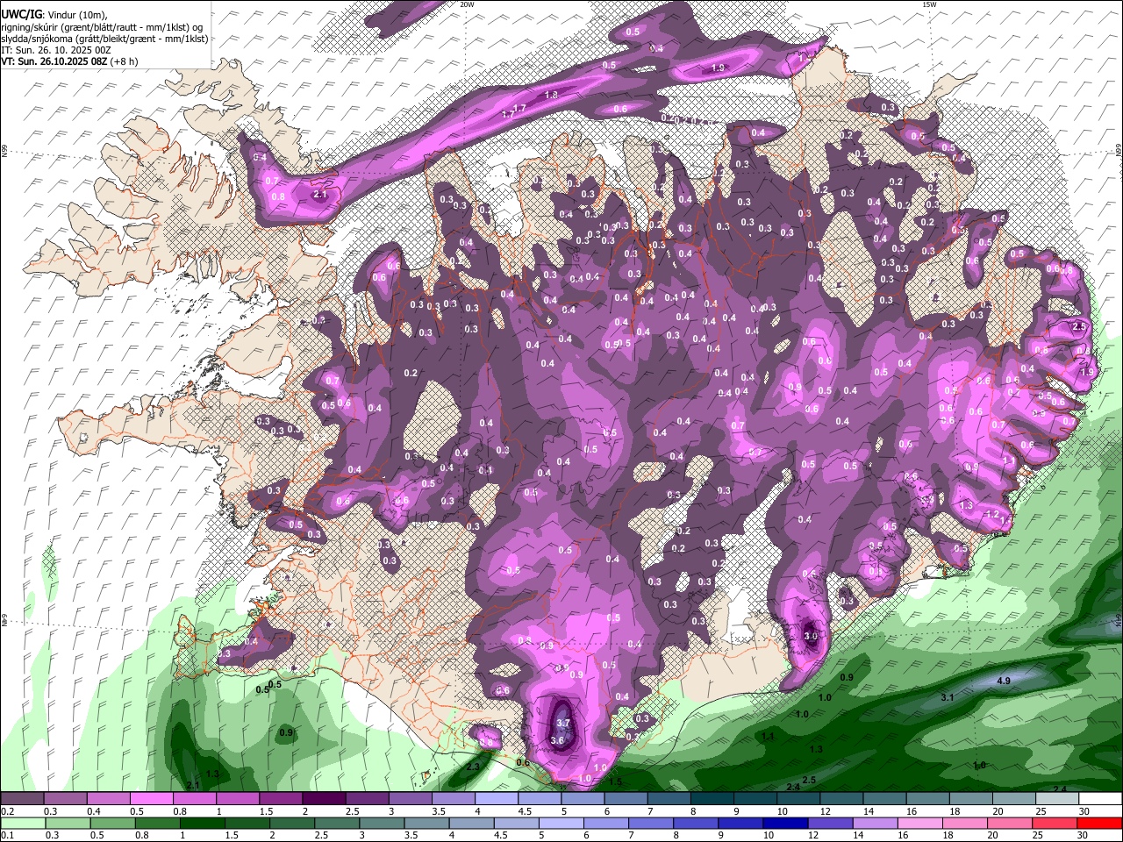The width and height of the screenshot is (1123, 842).
Task: Click the 15W longitude label on the map border
Action: tap(929, 4)
